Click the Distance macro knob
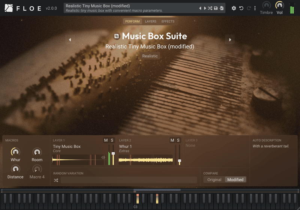Viewport: 300px width, 210px height. (15, 169)
